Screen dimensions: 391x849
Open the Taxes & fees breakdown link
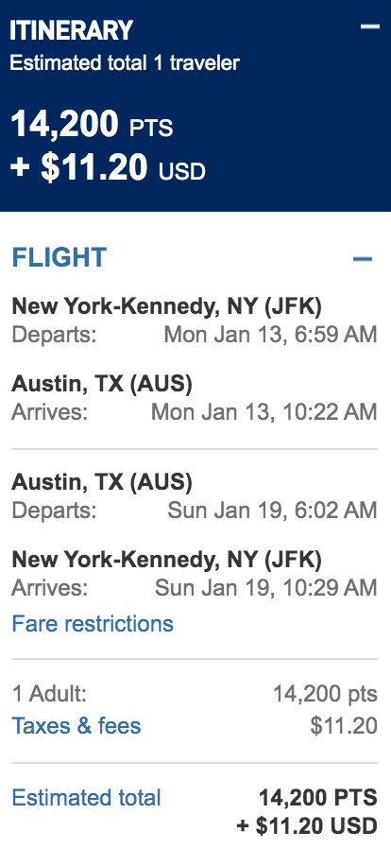tap(76, 725)
